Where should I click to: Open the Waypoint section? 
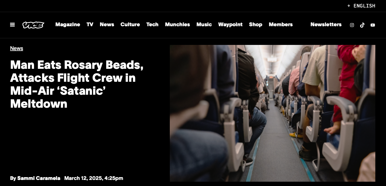point(230,24)
